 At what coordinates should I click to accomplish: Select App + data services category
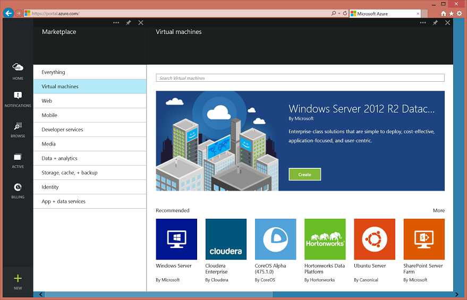pos(90,201)
